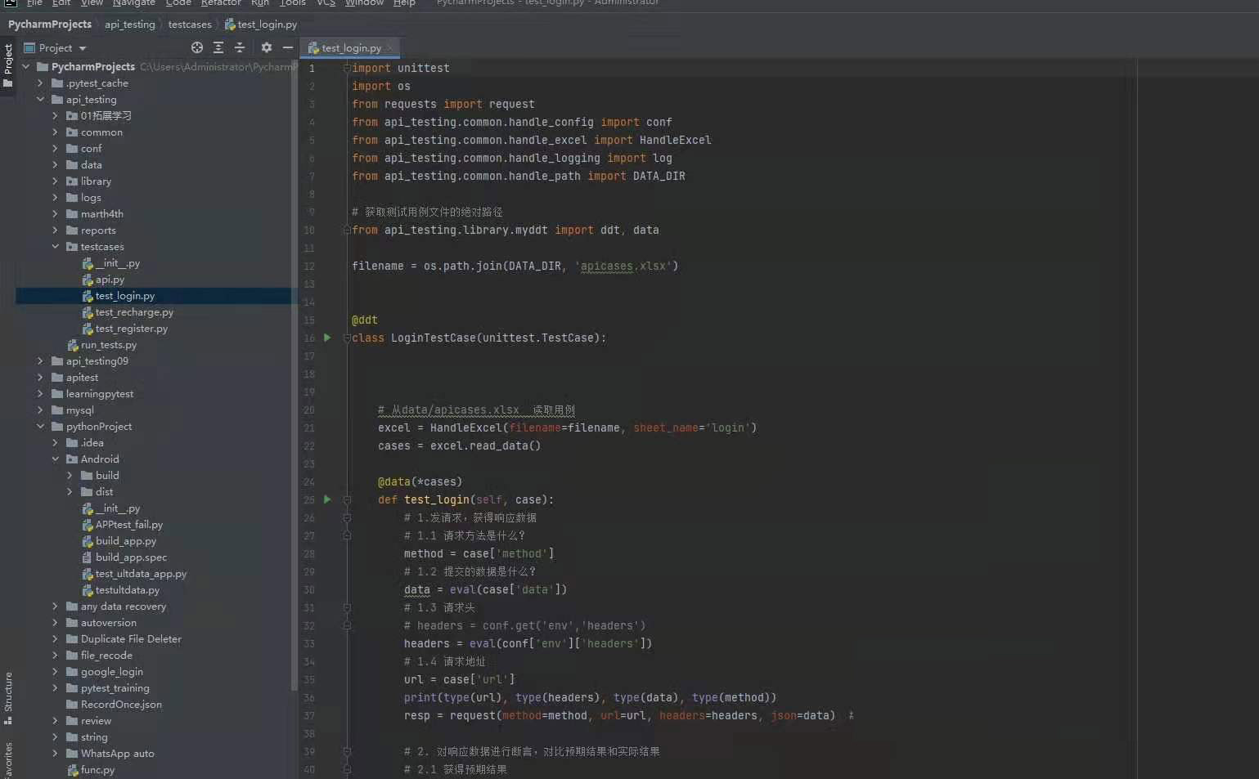
Task: Expand the api_testing09 folder
Action: click(x=40, y=360)
